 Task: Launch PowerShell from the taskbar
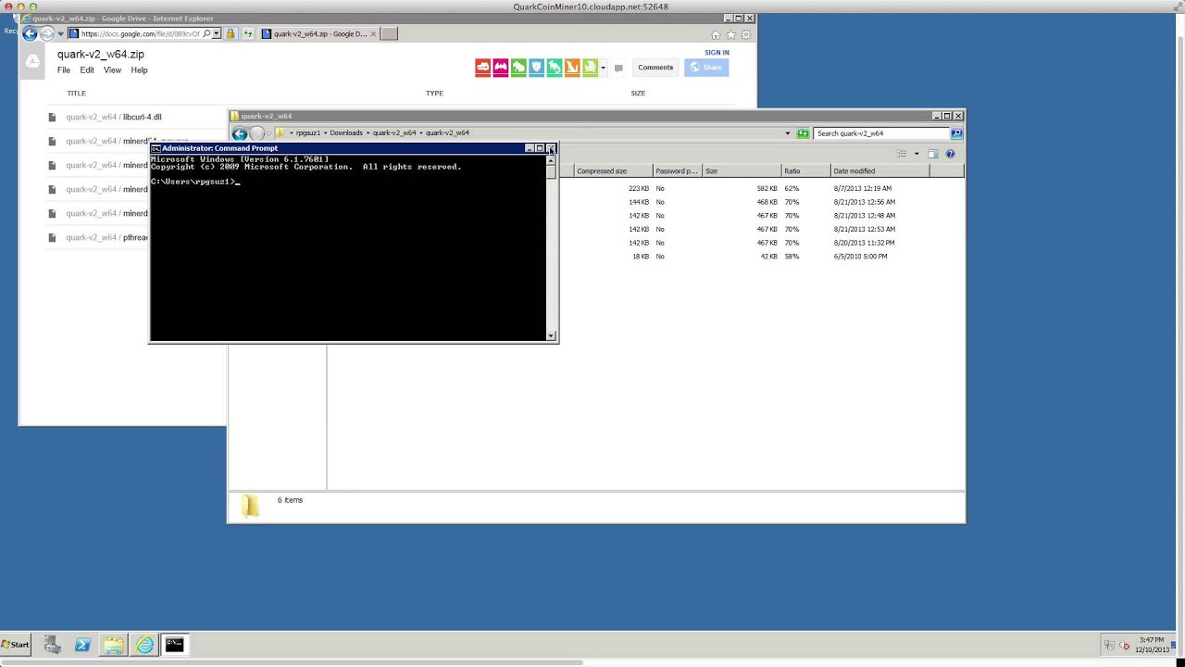tap(82, 645)
